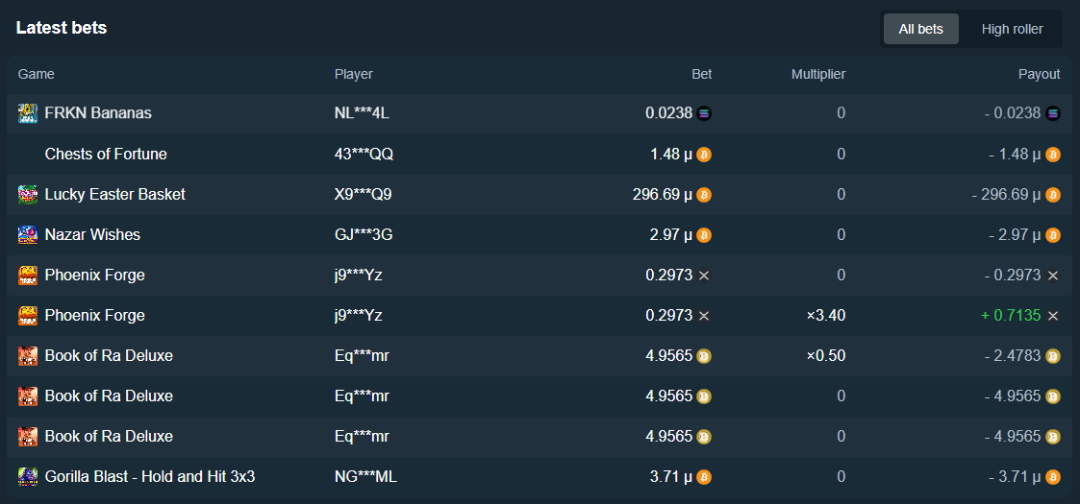Click the Gorilla Blast game icon
1080x504 pixels.
(28, 477)
